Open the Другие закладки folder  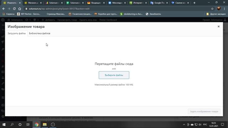tap(216, 14)
